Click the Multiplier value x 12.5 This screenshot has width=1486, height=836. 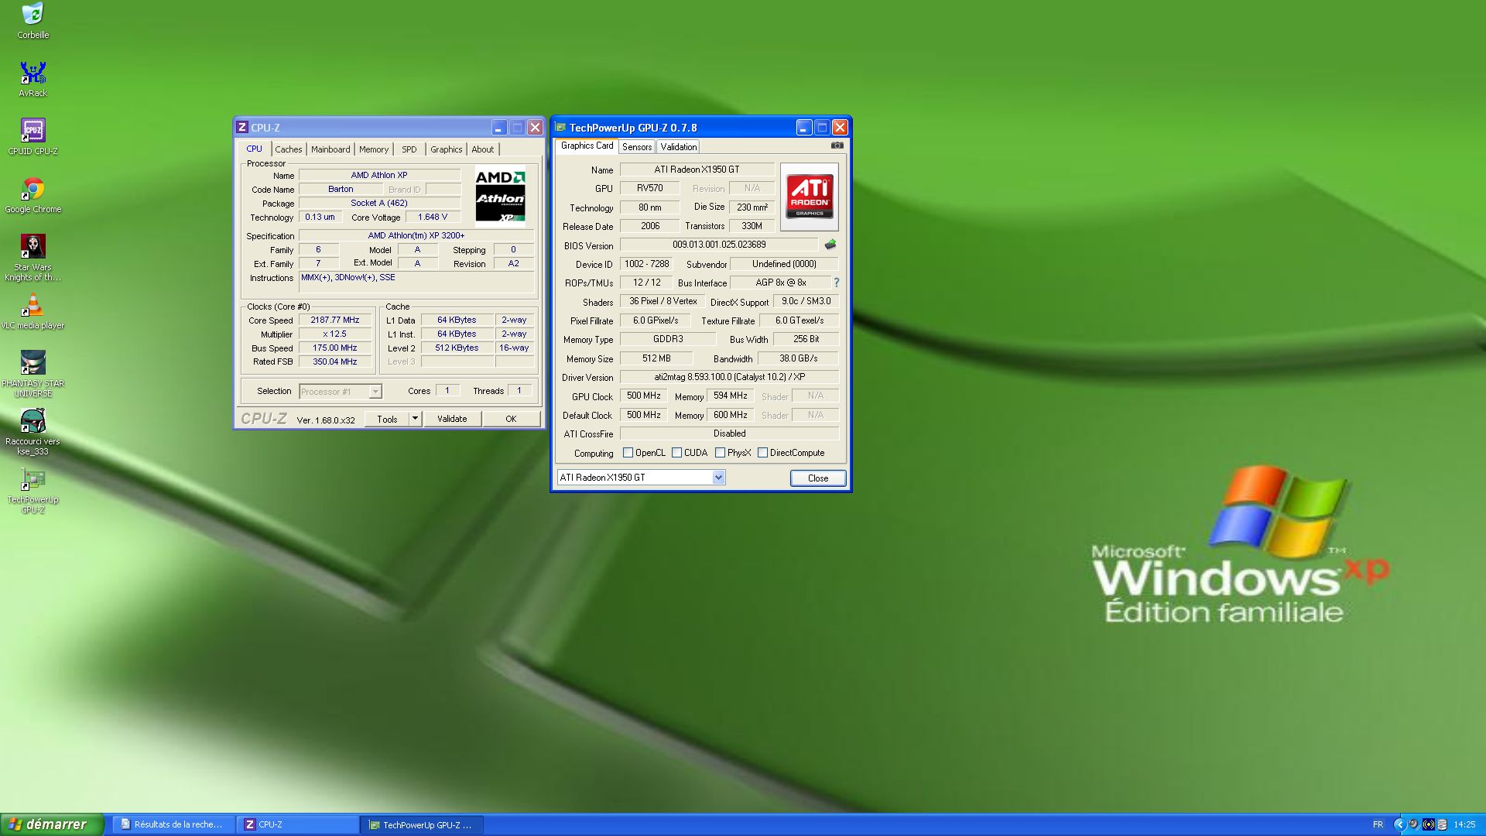point(335,334)
